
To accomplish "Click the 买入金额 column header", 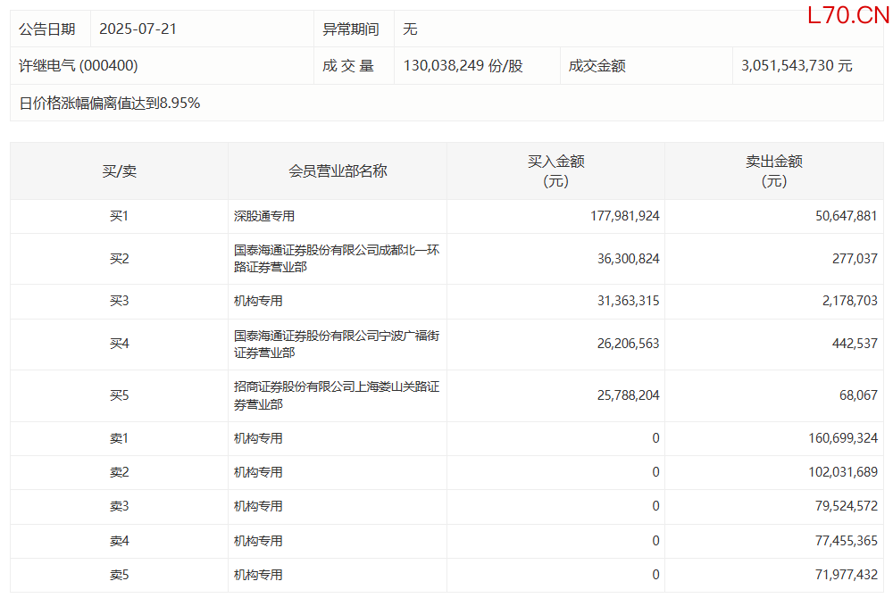I will (x=555, y=170).
